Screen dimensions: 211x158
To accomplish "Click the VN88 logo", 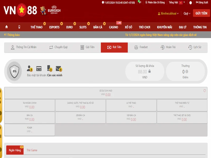I will coord(20,10).
